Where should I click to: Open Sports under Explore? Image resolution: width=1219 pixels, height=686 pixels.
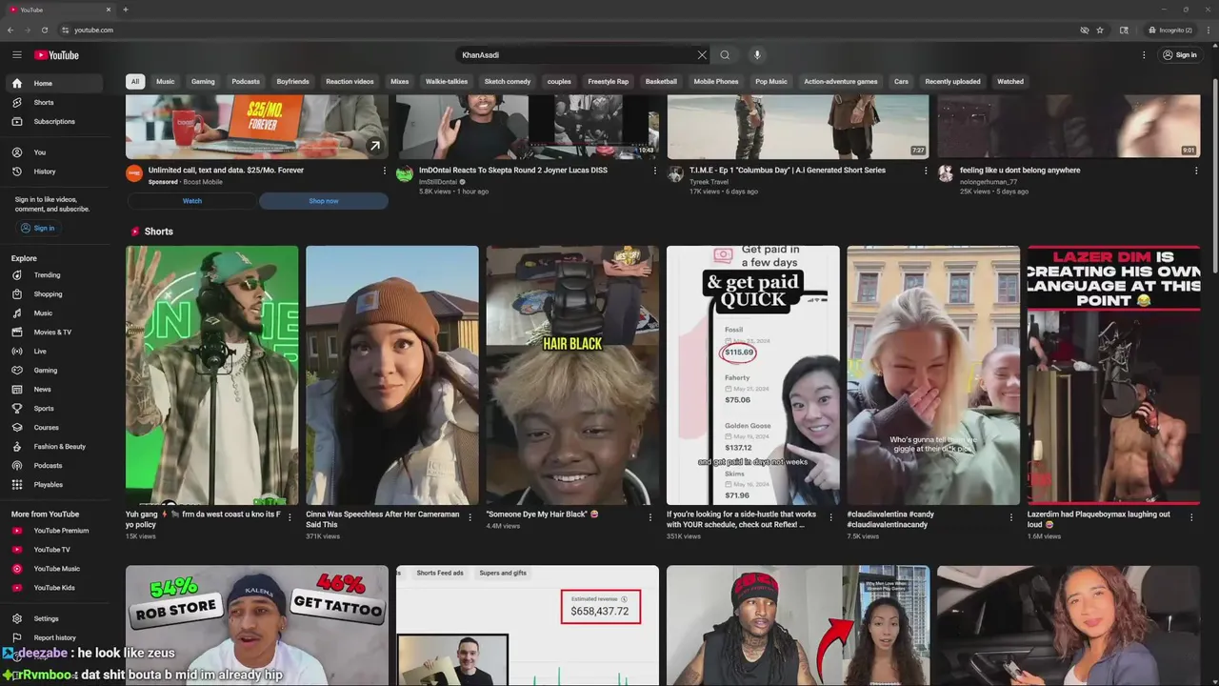[56, 408]
